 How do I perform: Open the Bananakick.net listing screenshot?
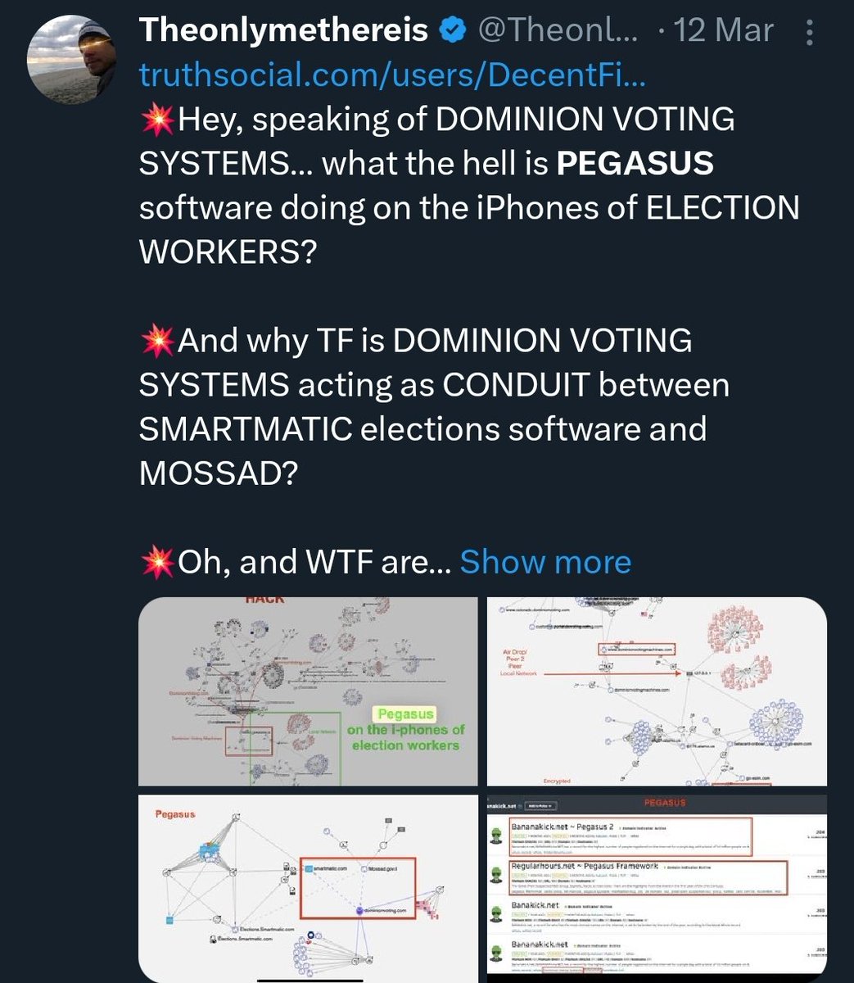tap(657, 887)
